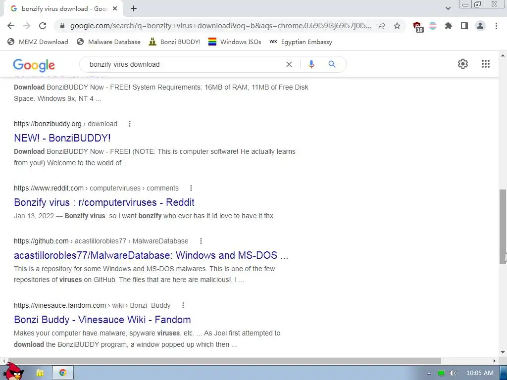Clear the search query with X
The height and width of the screenshot is (380, 507).
(289, 64)
